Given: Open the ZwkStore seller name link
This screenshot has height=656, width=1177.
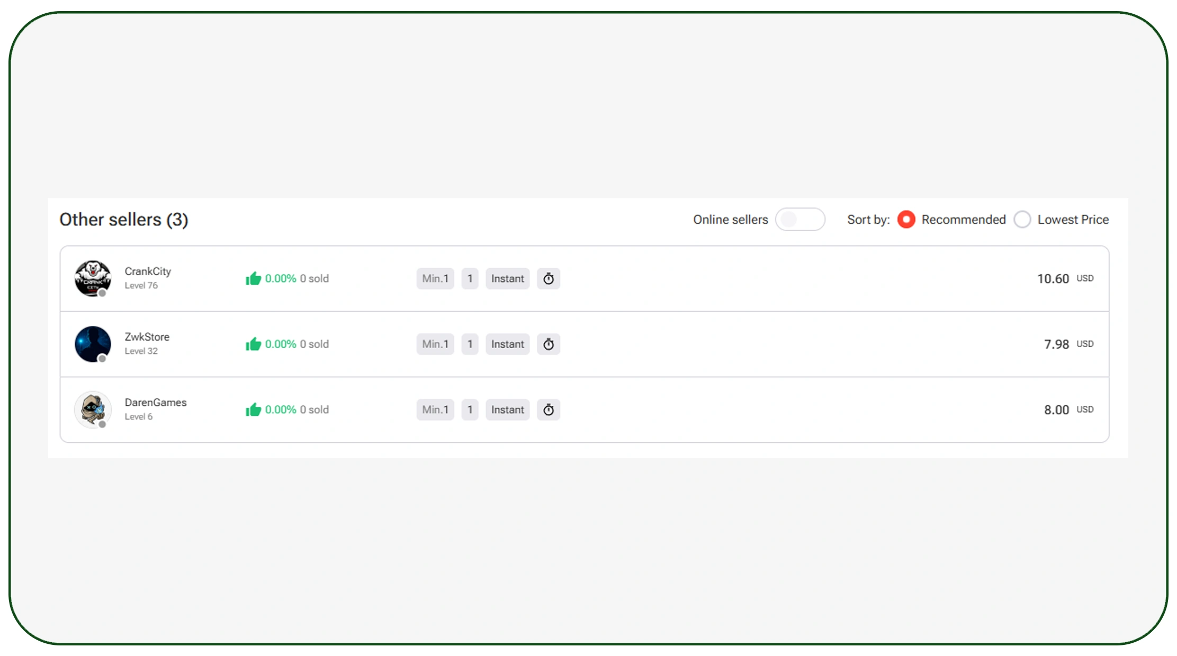Looking at the screenshot, I should 147,337.
